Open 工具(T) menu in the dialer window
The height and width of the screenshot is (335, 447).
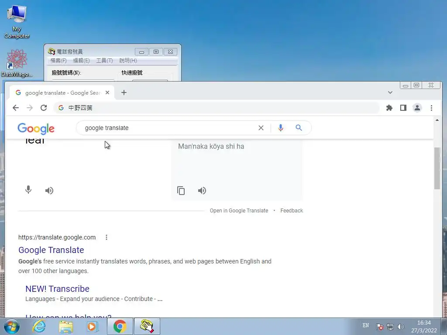click(104, 60)
